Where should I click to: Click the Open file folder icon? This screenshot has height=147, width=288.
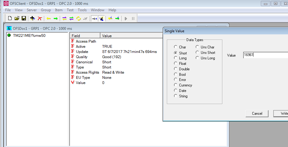click(x=17, y=19)
